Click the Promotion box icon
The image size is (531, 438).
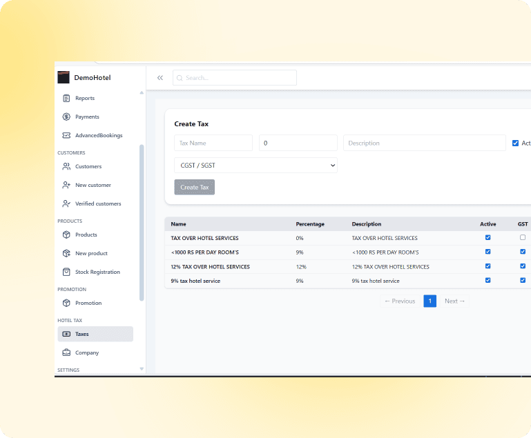click(66, 303)
